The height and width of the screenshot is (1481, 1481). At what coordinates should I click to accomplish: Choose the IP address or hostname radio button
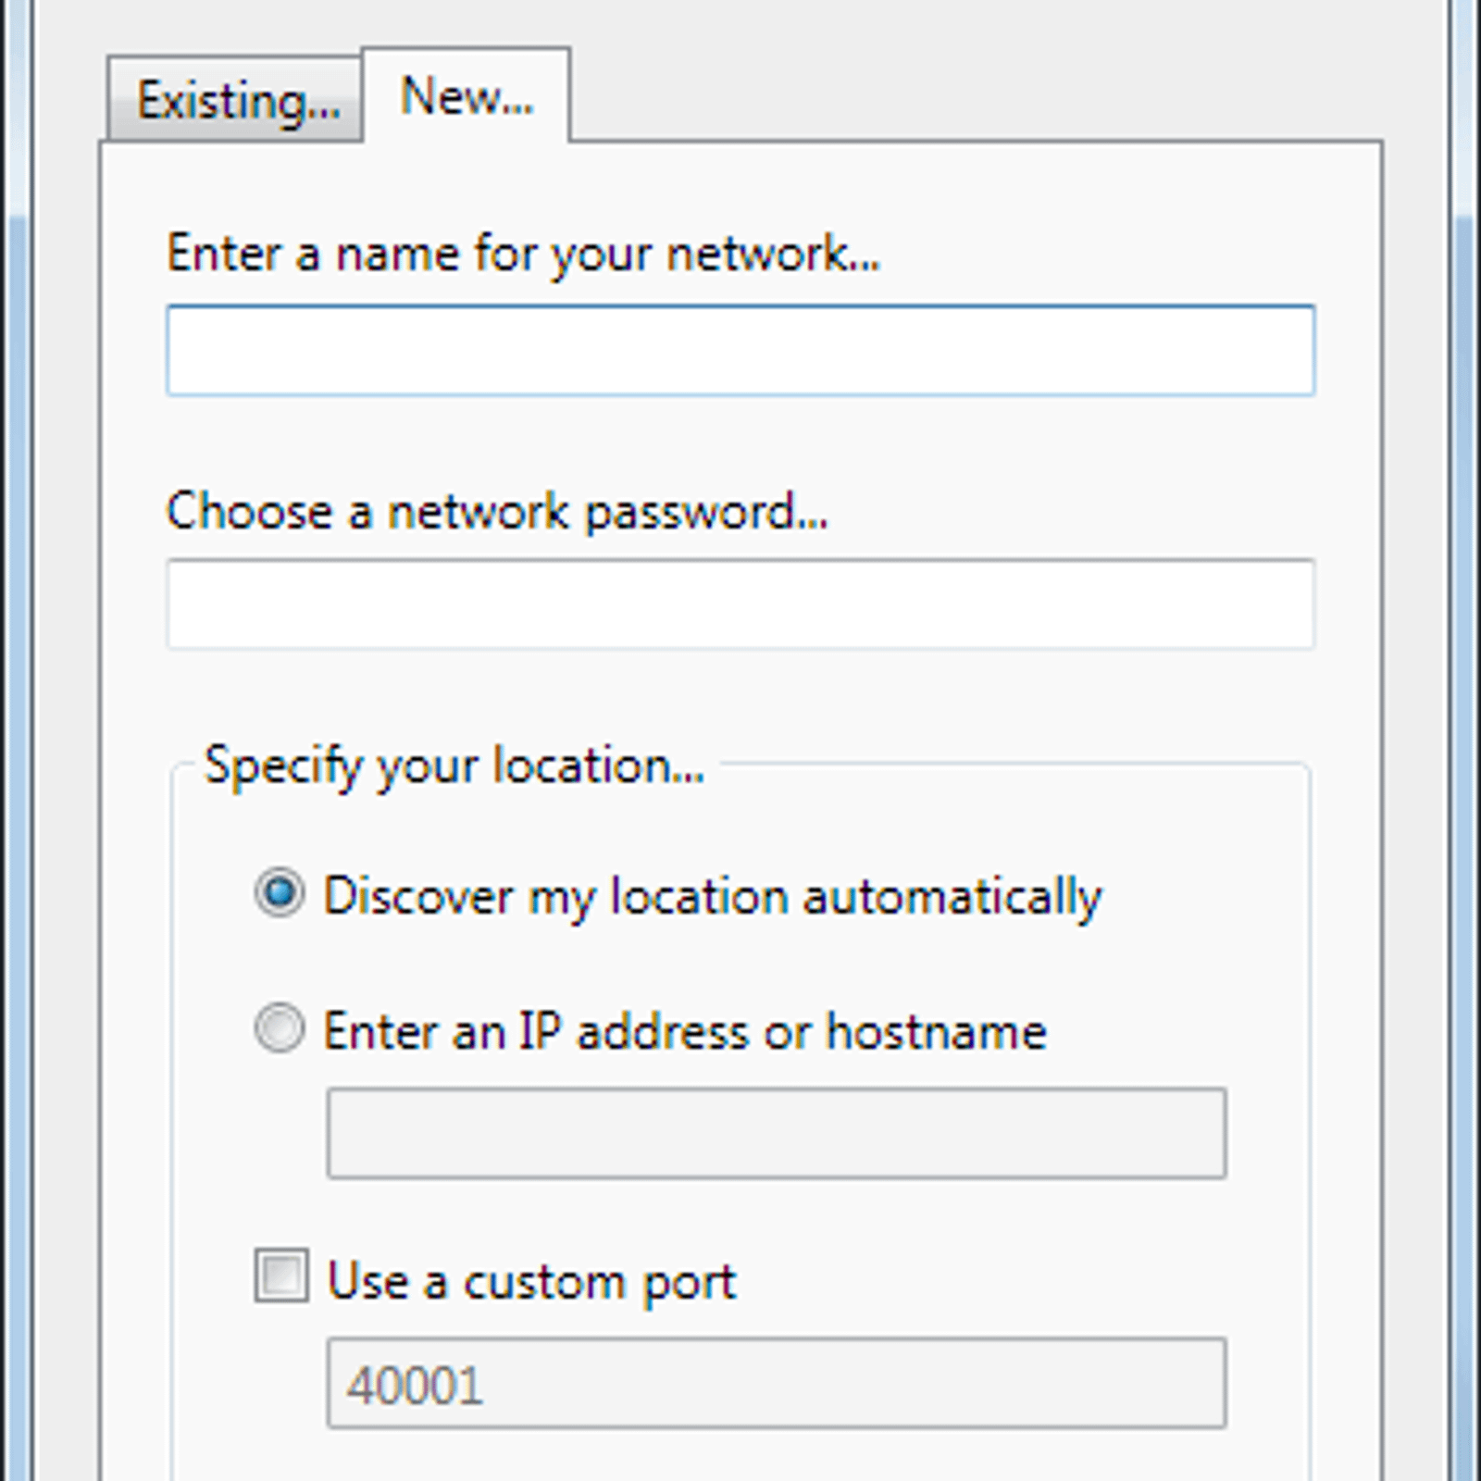click(x=280, y=1028)
